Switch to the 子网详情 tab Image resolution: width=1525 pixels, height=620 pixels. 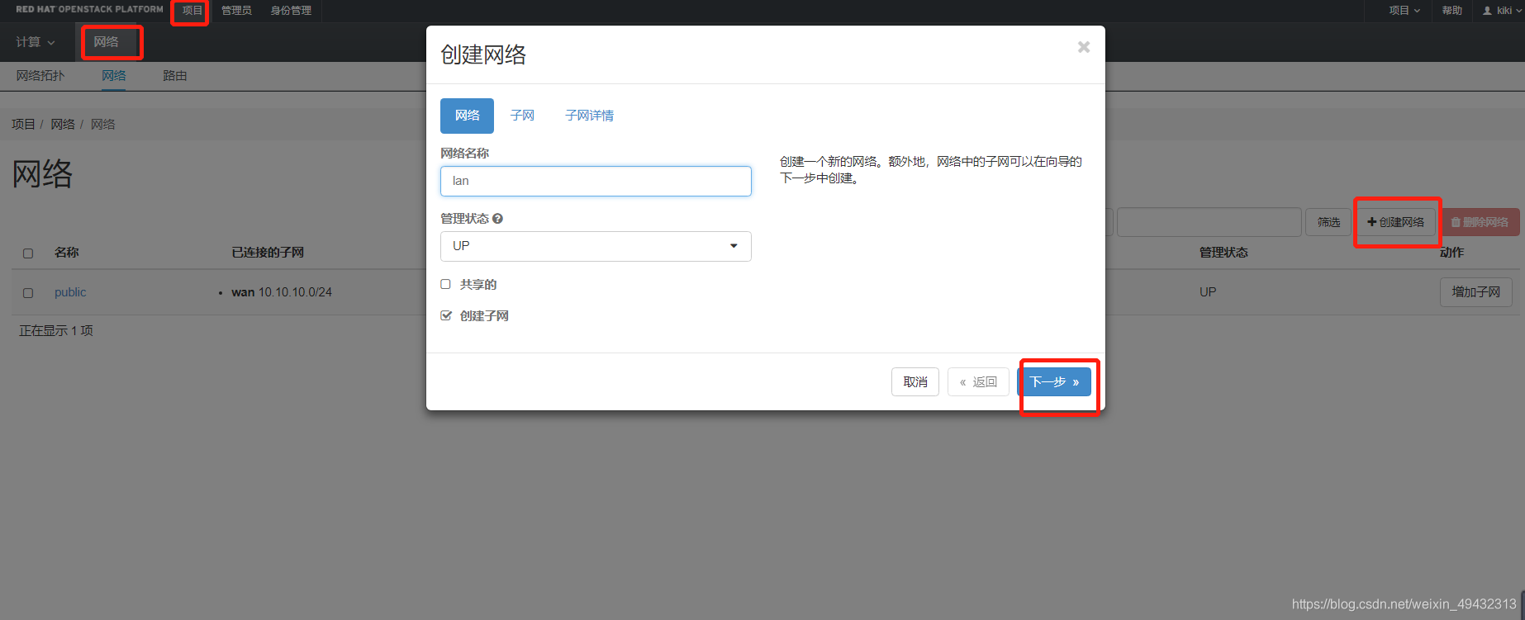589,116
